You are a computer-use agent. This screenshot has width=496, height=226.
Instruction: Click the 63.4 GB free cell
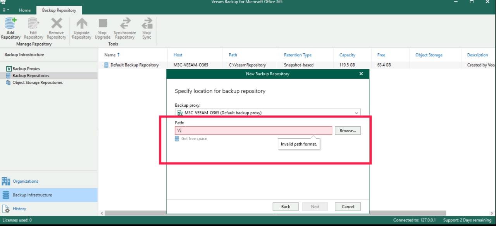pos(384,65)
